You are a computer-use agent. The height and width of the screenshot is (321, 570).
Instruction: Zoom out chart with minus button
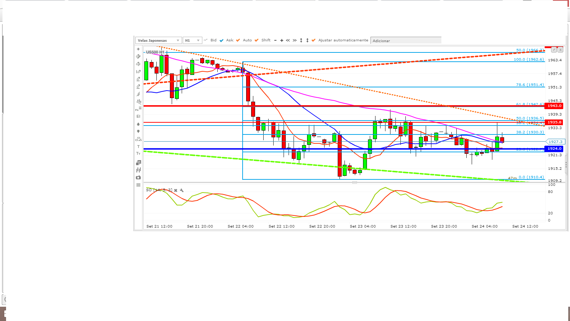pos(275,40)
